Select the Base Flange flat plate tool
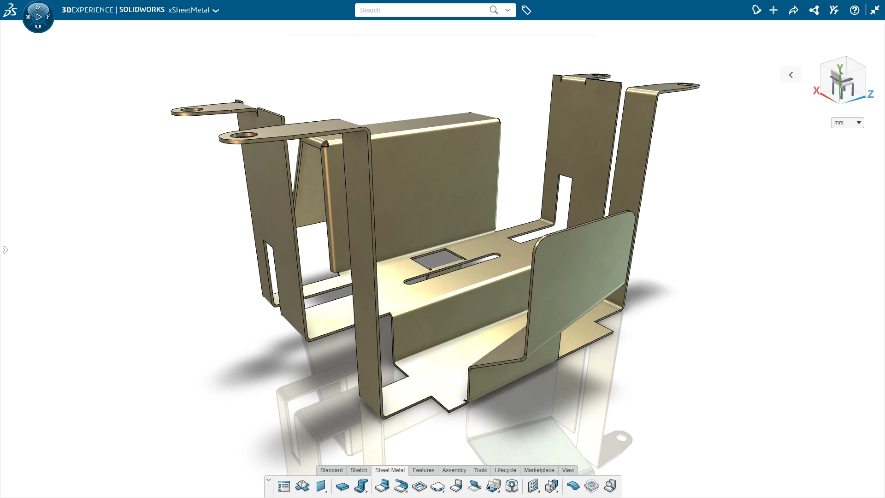The image size is (885, 498). (x=342, y=486)
